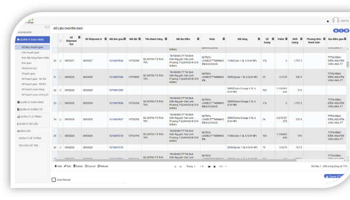Screen dimensions: 350x200
Task: Tick the checkbox for row 20
Action: click(60, 61)
